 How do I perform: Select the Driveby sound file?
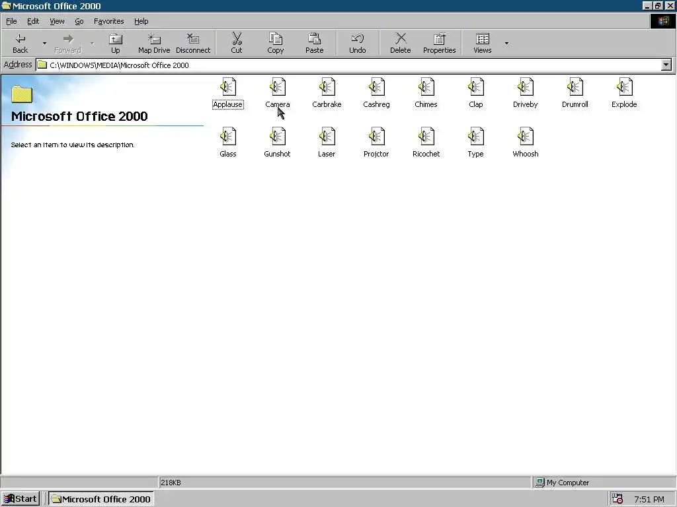[x=526, y=93]
